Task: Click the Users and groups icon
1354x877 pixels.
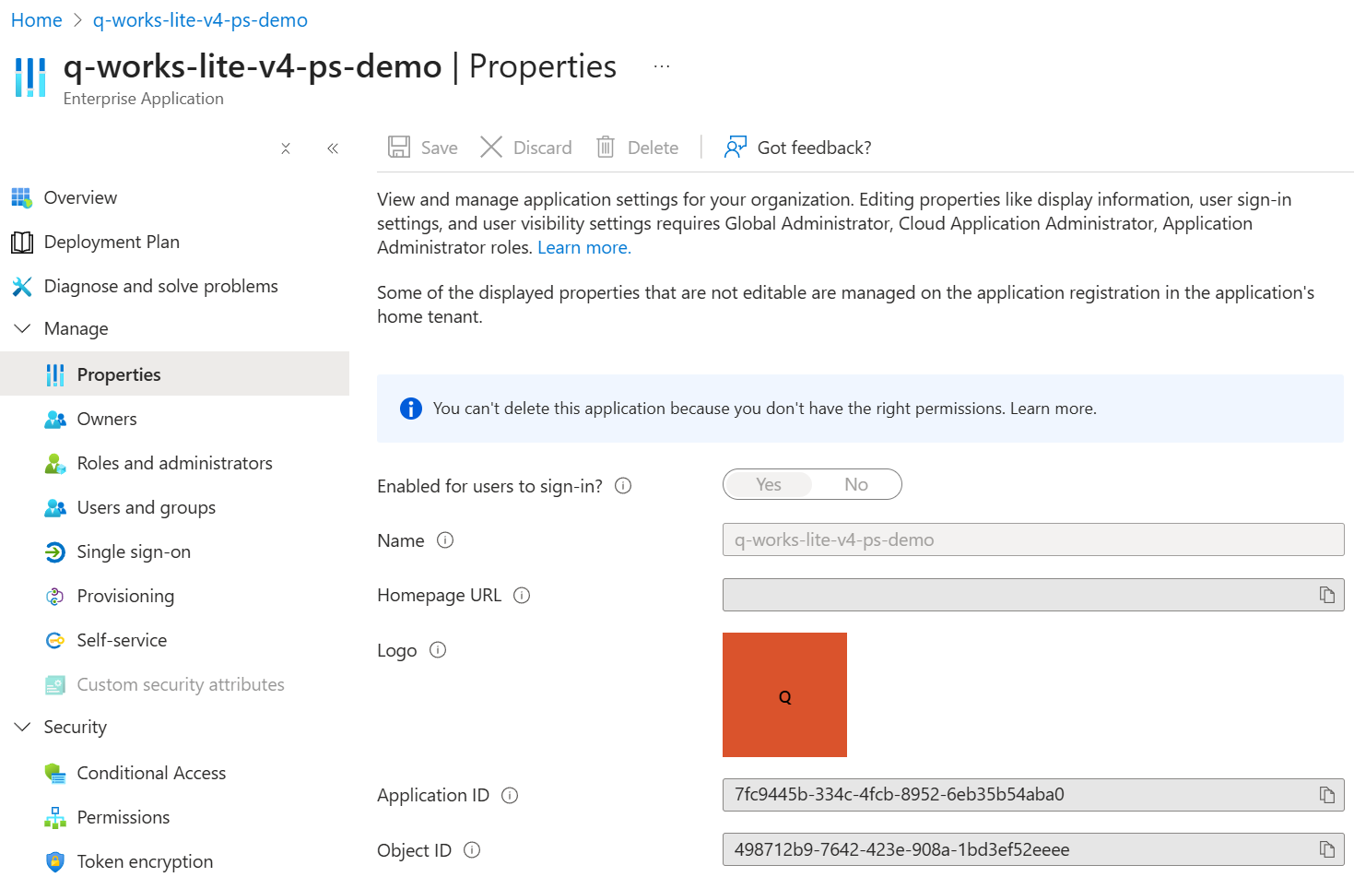Action: (55, 507)
